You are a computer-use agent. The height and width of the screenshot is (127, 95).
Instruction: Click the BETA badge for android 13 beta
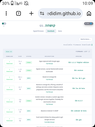tap(29, 111)
